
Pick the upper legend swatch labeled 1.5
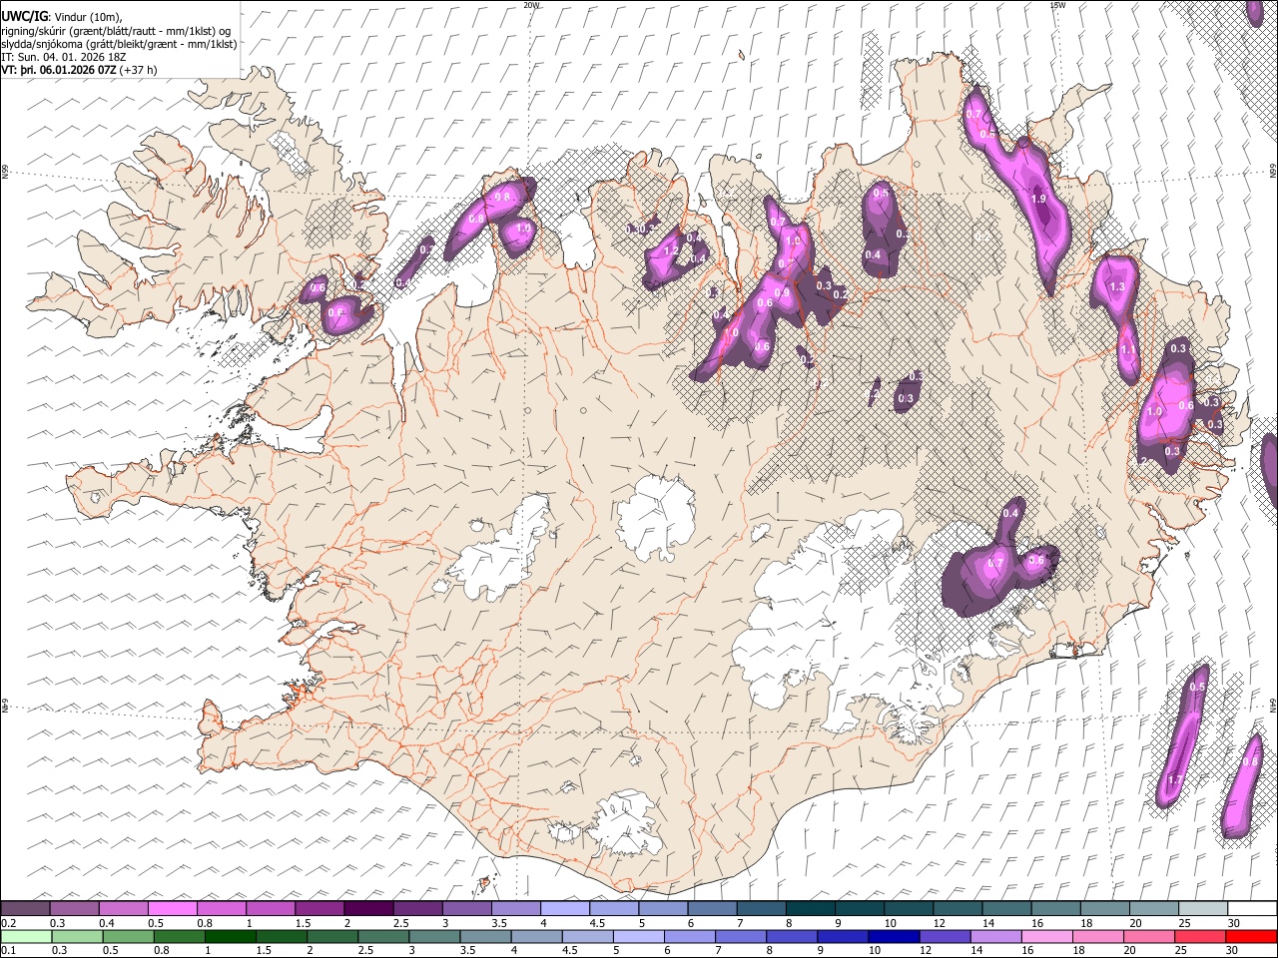pos(319,909)
